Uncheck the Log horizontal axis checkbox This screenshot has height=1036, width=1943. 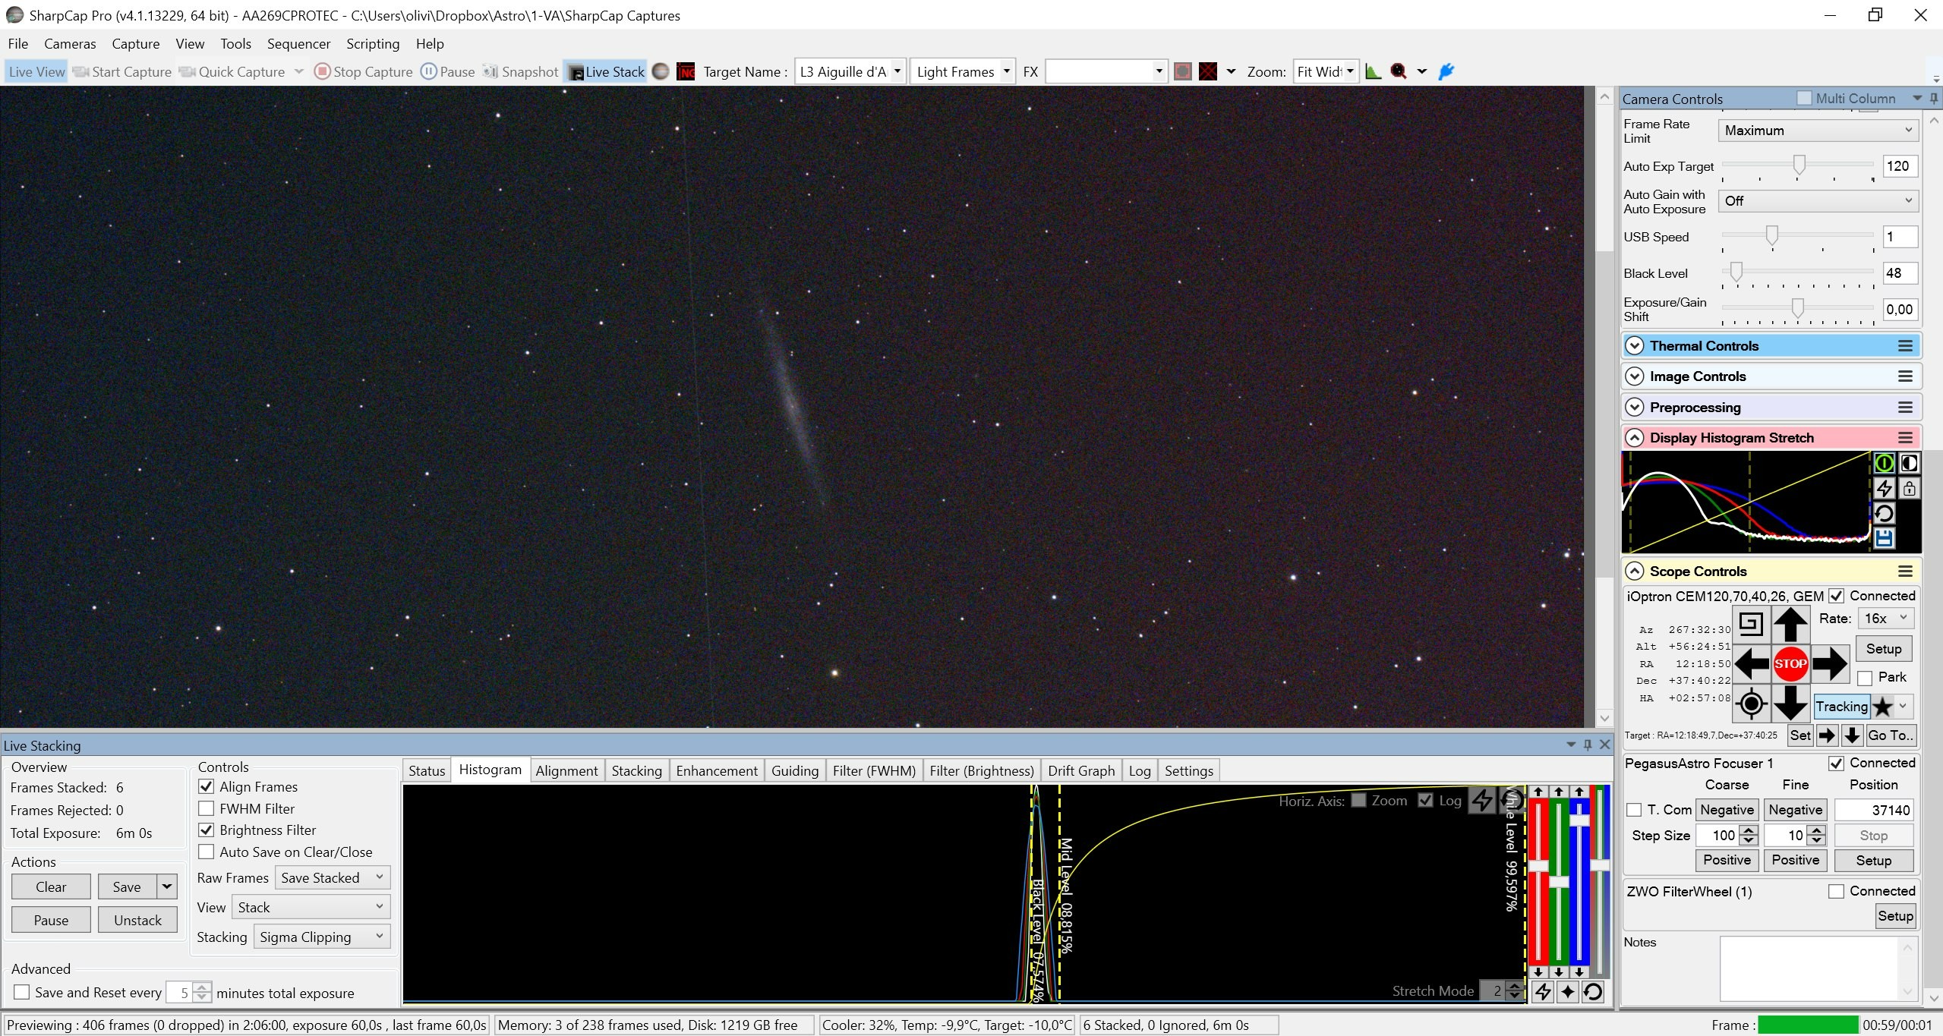[1425, 800]
